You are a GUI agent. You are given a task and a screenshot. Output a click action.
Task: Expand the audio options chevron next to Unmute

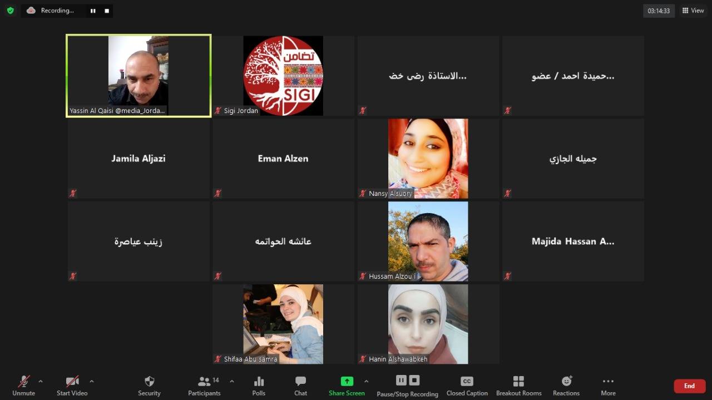point(41,382)
